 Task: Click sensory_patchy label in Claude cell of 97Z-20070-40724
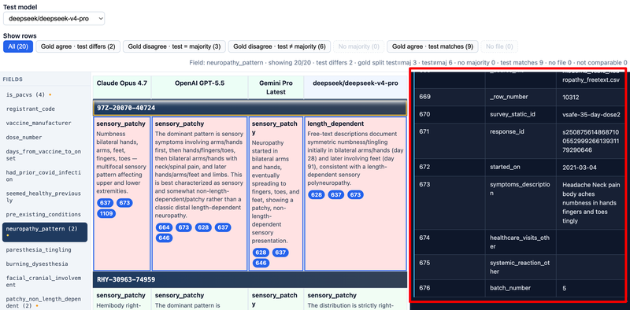[x=121, y=124]
